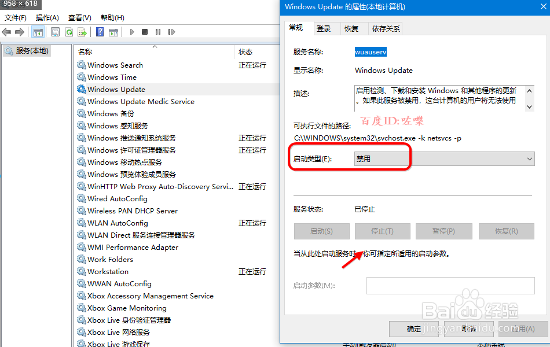550x347 pixels.
Task: Toggle the show/hide console tree icon
Action: pos(38,32)
